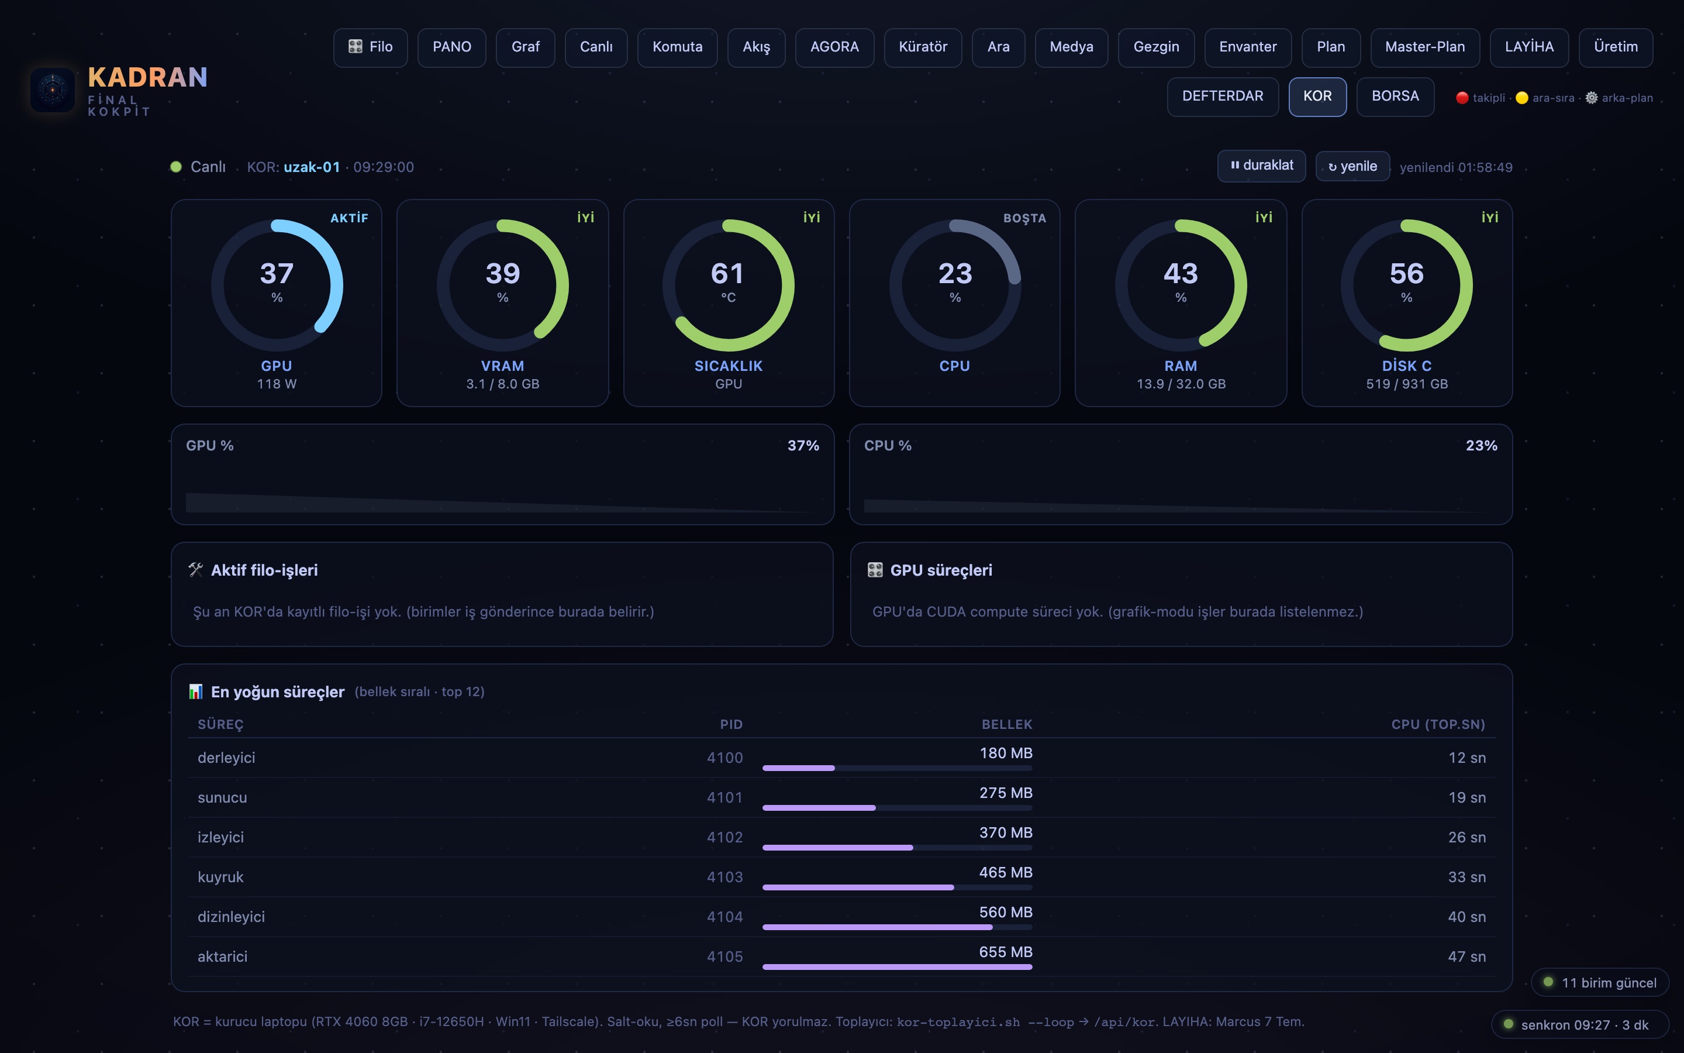Open the Filo tab

click(x=370, y=47)
